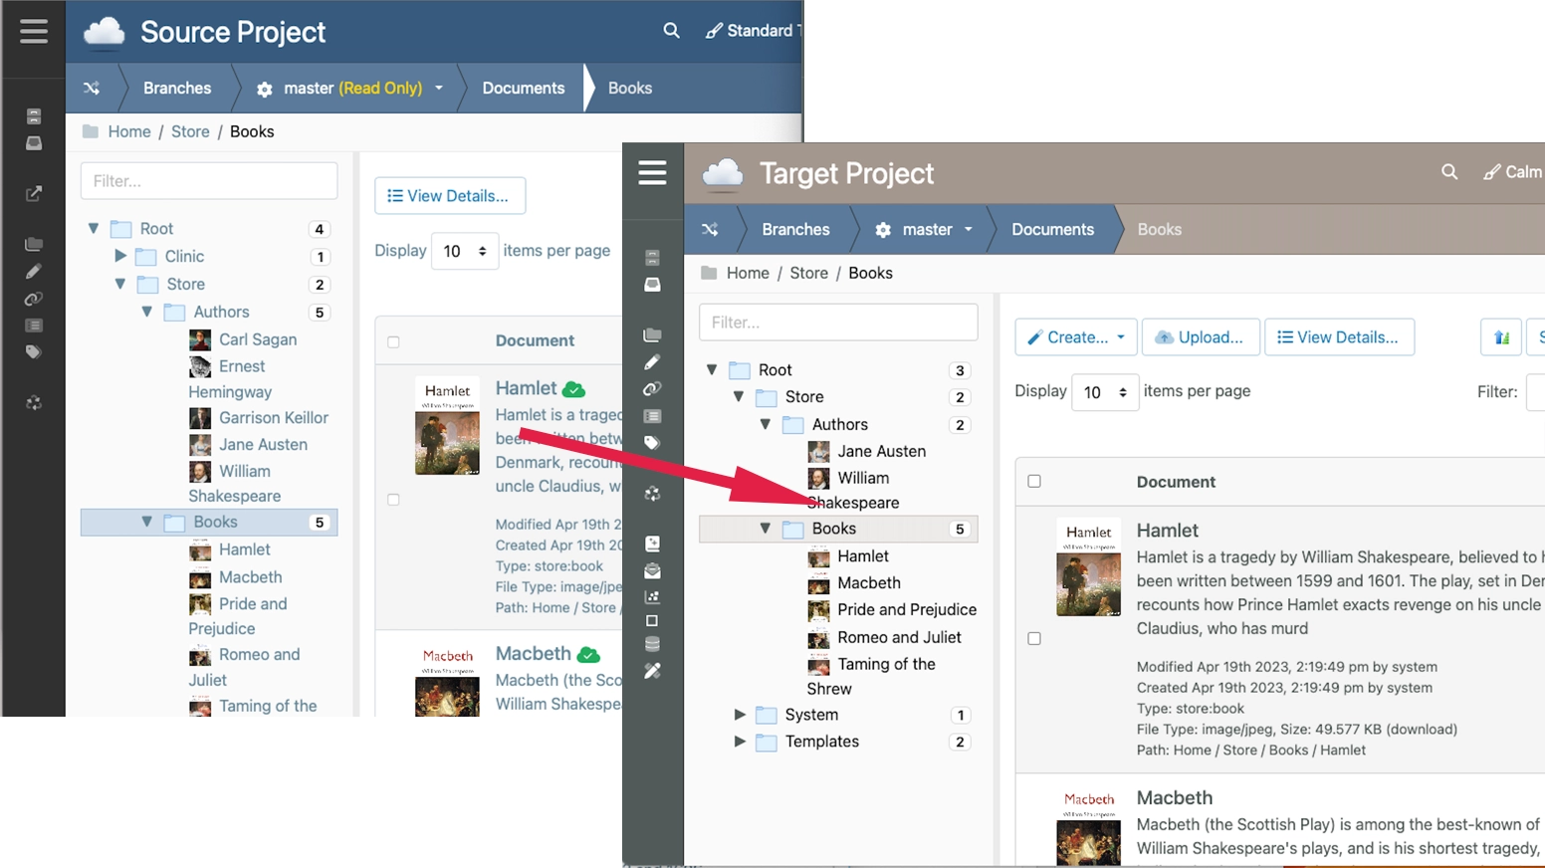Click the search icon in Source Project header
Screen dimensions: 1545x868
(672, 31)
